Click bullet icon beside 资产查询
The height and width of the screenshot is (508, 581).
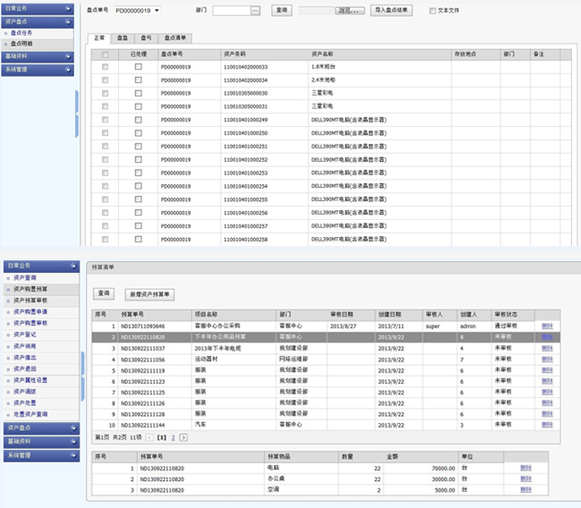[8, 278]
